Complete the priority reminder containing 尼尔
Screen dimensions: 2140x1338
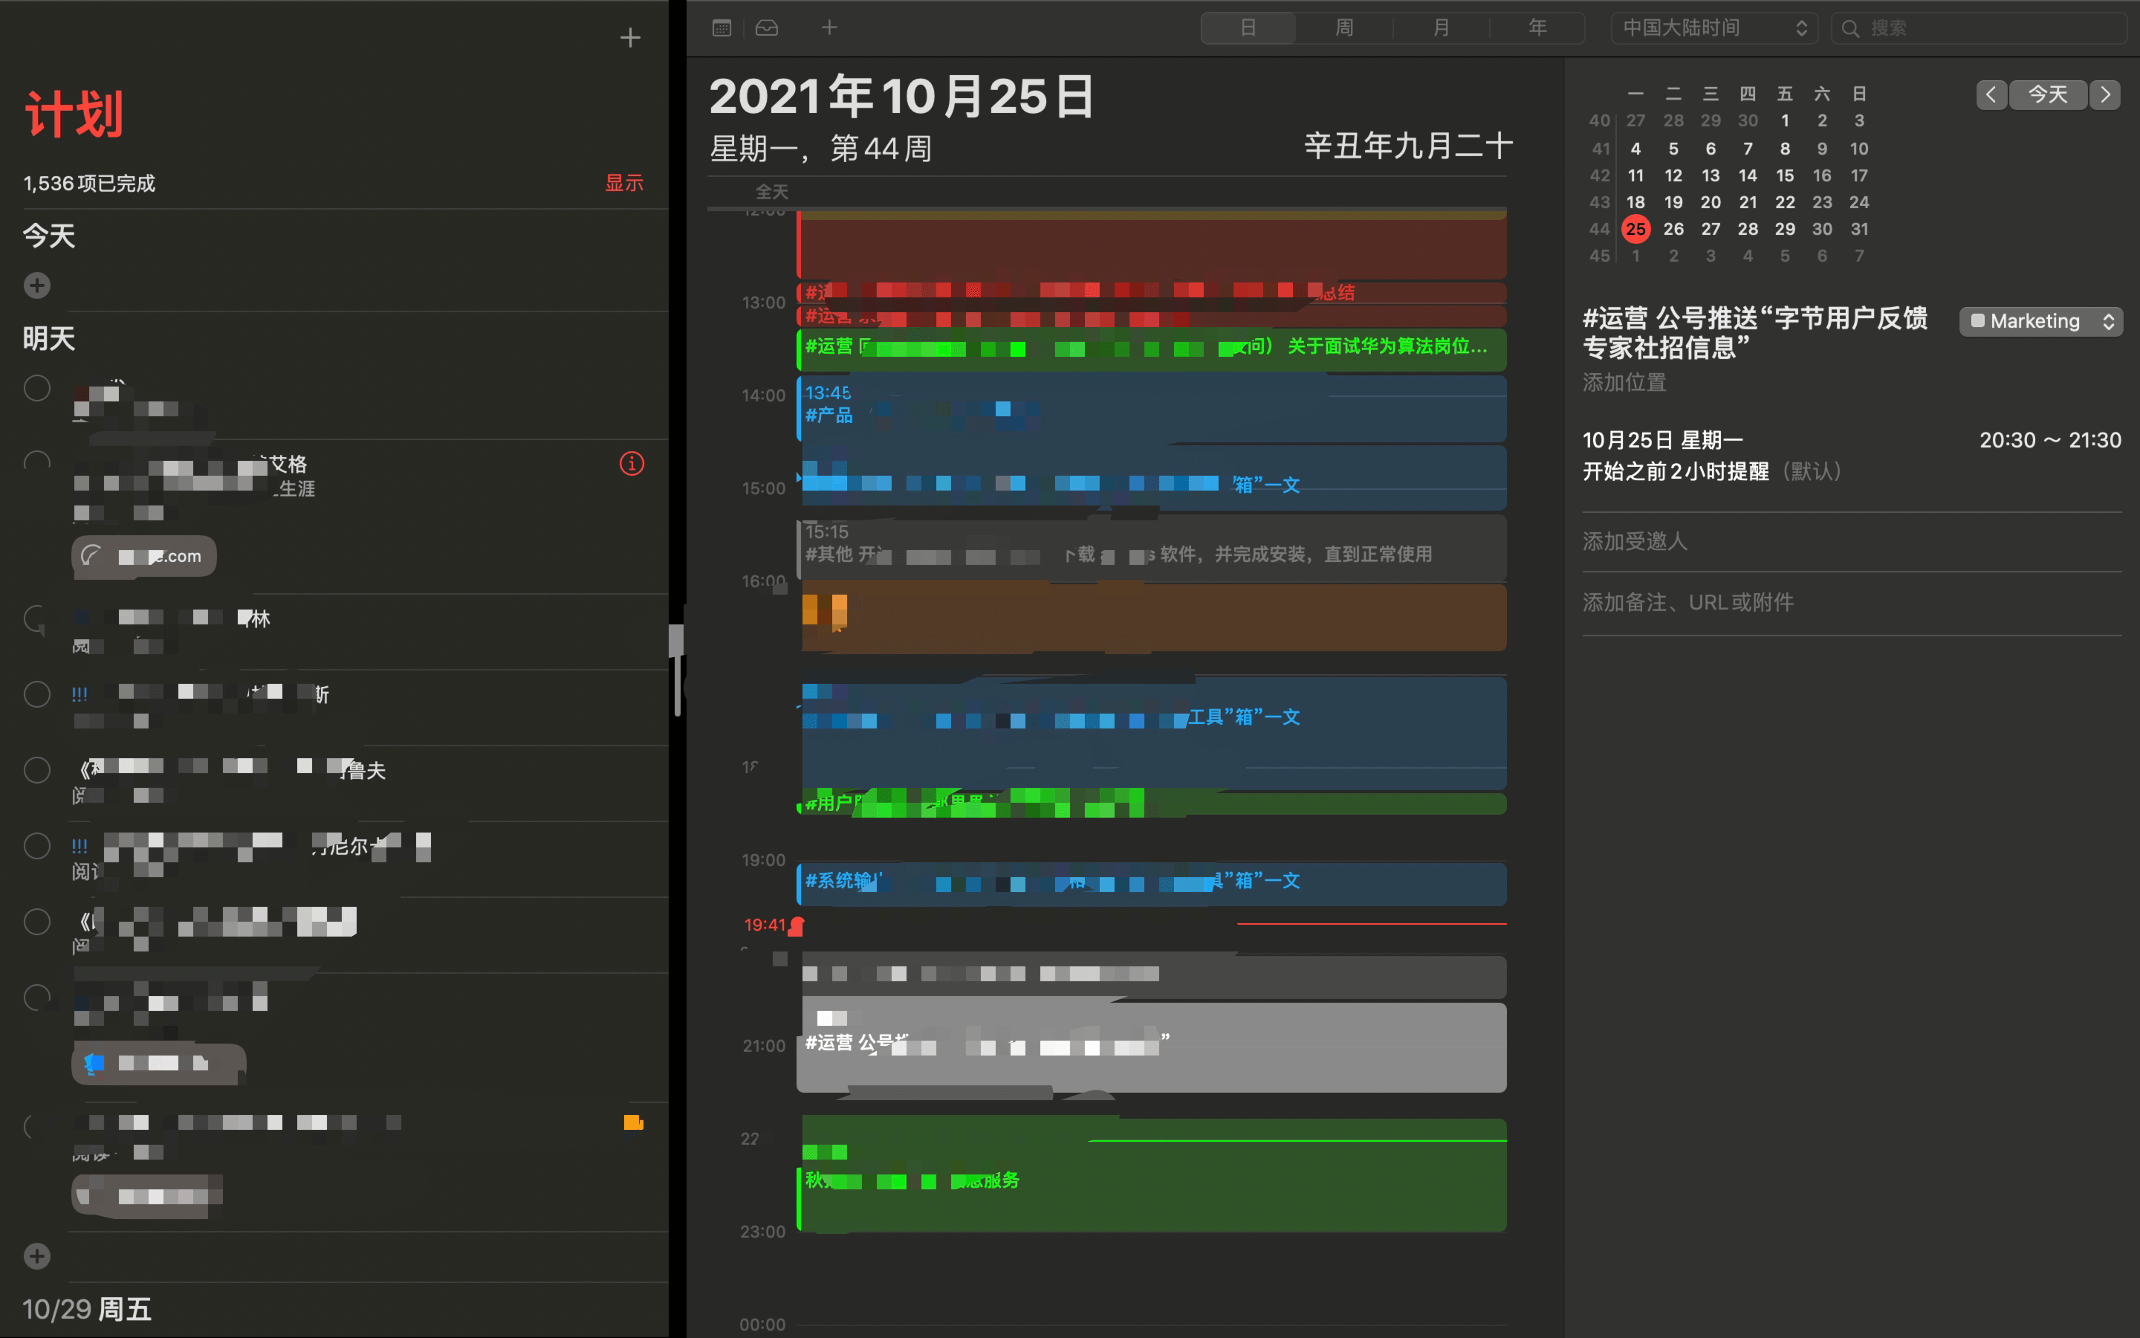(x=36, y=846)
